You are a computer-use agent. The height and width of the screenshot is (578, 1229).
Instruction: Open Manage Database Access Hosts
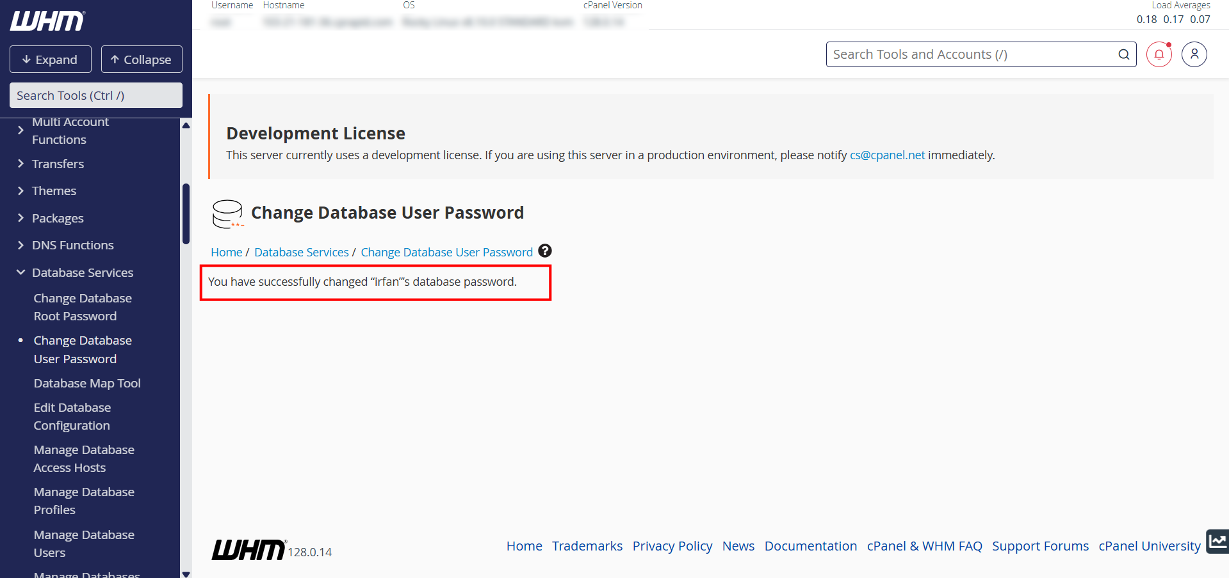point(84,458)
